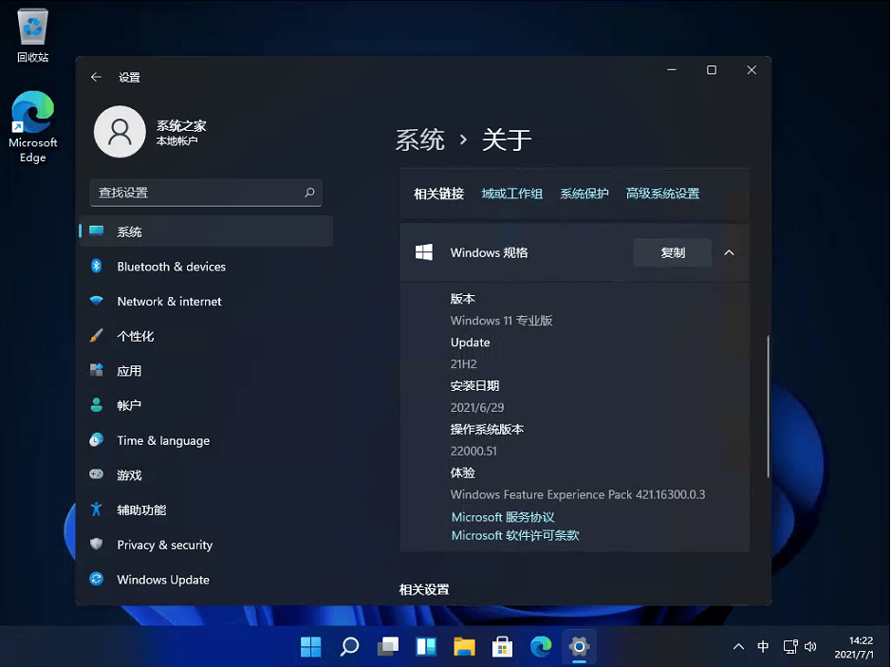Click the Windows logo beside Windows 规格
This screenshot has width=891, height=667.
[426, 252]
